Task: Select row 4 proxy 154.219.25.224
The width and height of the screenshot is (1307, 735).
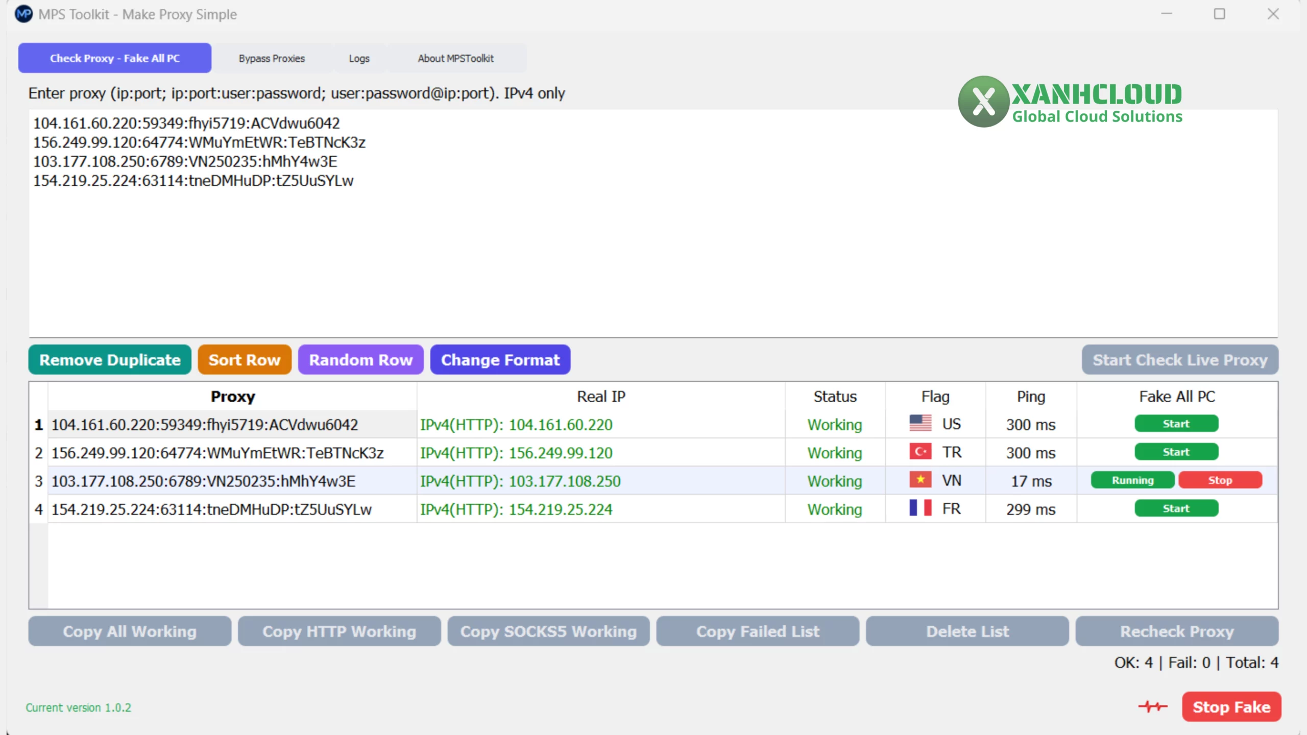Action: [211, 509]
